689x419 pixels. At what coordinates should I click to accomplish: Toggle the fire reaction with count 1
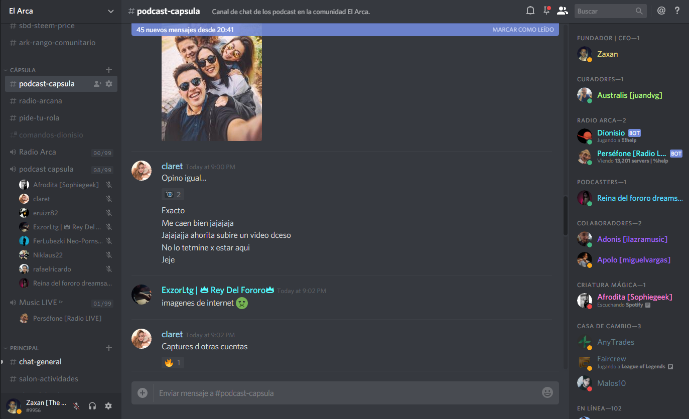(173, 362)
